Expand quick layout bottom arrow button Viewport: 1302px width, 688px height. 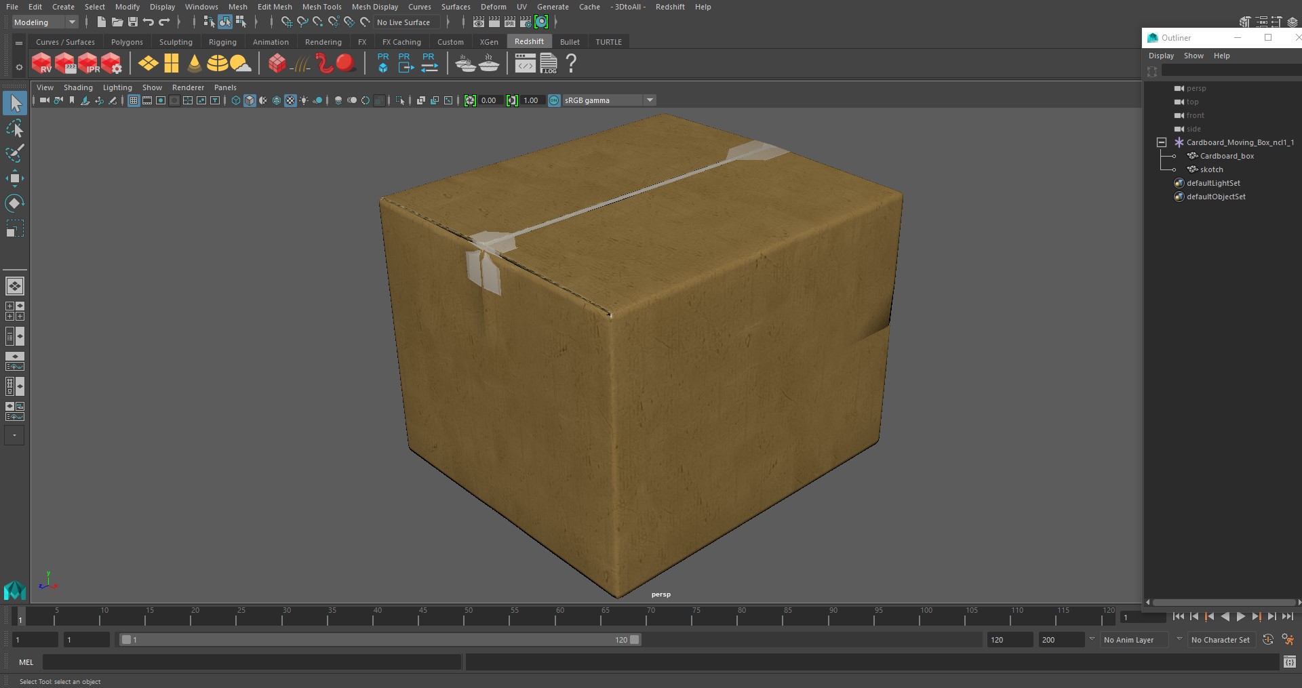(x=14, y=435)
